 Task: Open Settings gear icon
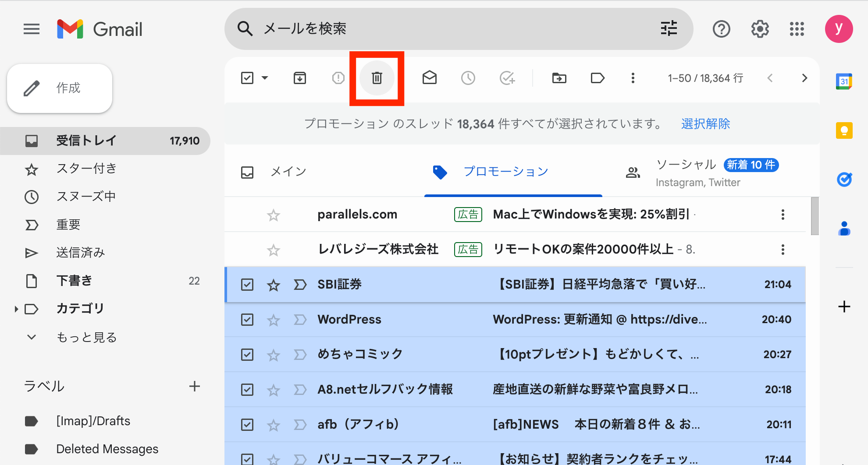pos(760,29)
